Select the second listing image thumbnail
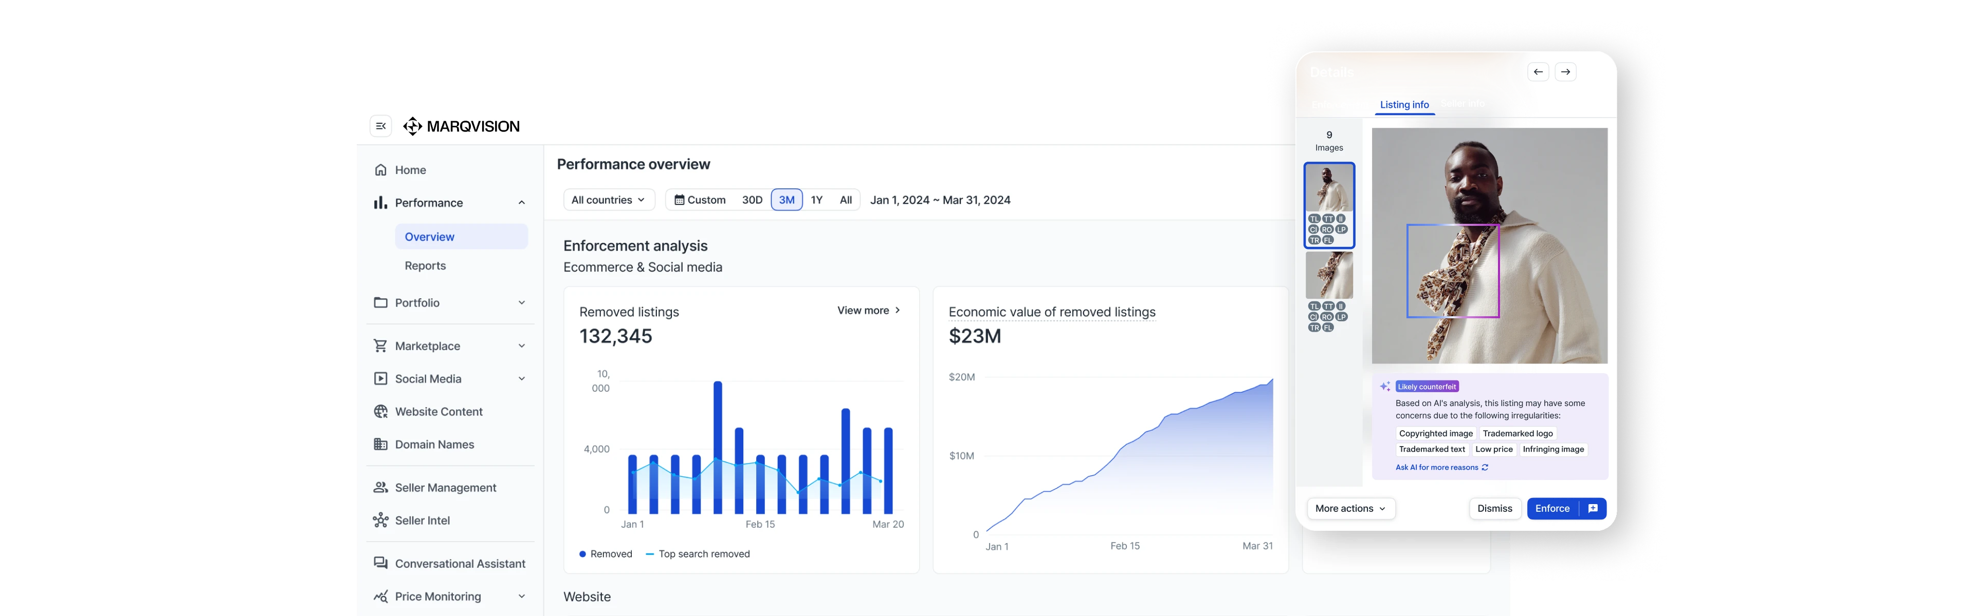Viewport: 1974px width, 616px height. [1329, 273]
